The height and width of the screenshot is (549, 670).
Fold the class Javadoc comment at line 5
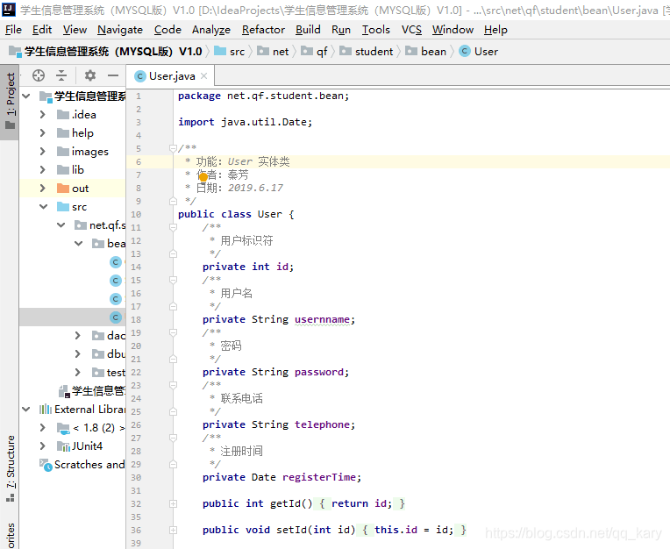[x=173, y=148]
